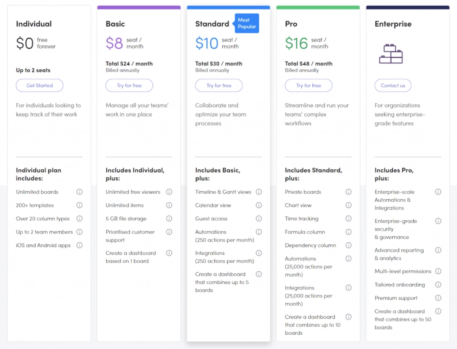The width and height of the screenshot is (457, 349).
Task: Show info for Private boards feature
Action: point(349,192)
